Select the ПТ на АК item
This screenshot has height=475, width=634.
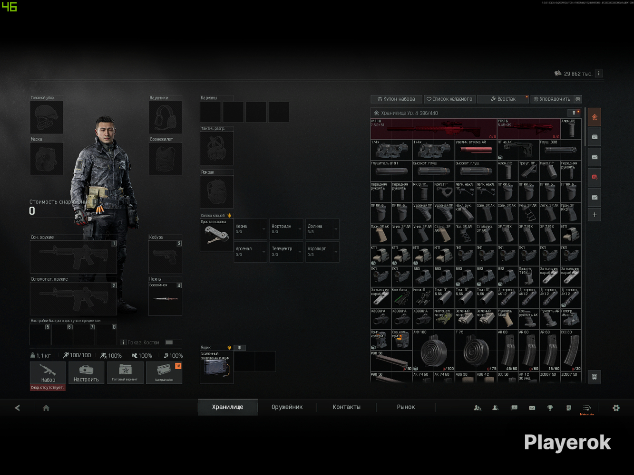[518, 150]
